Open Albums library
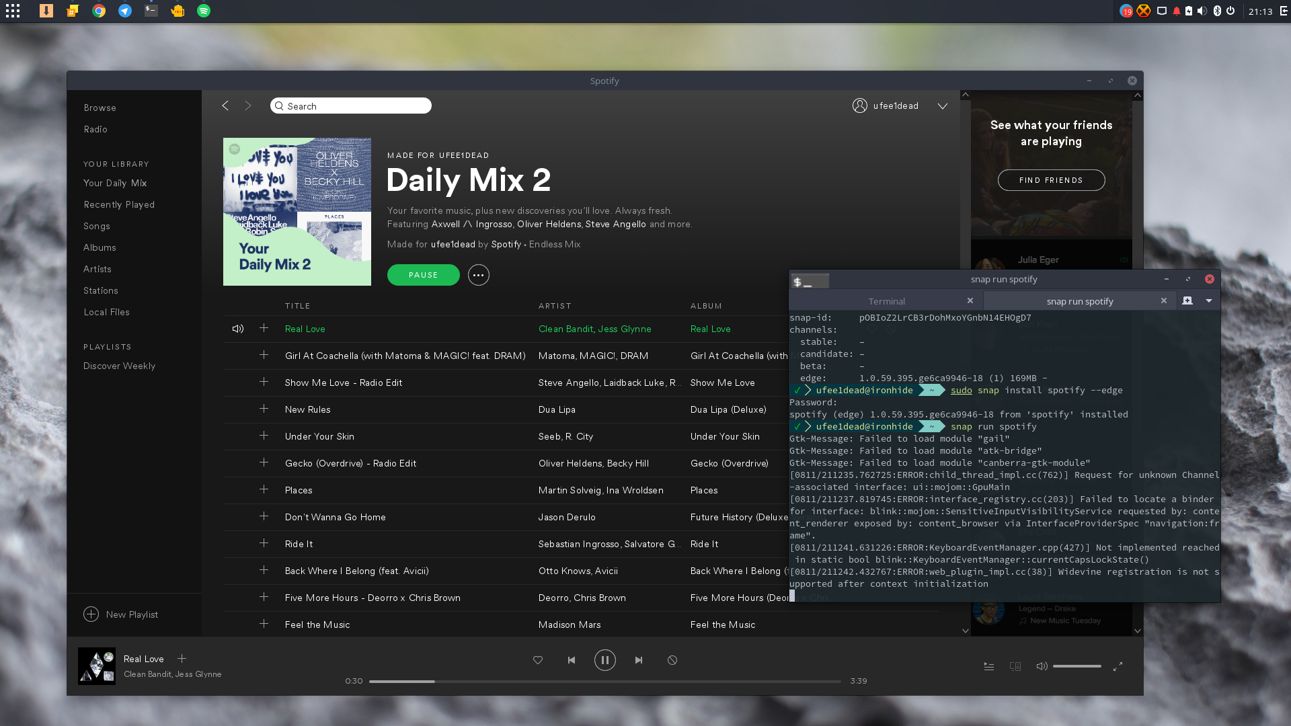The height and width of the screenshot is (726, 1291). click(x=100, y=247)
